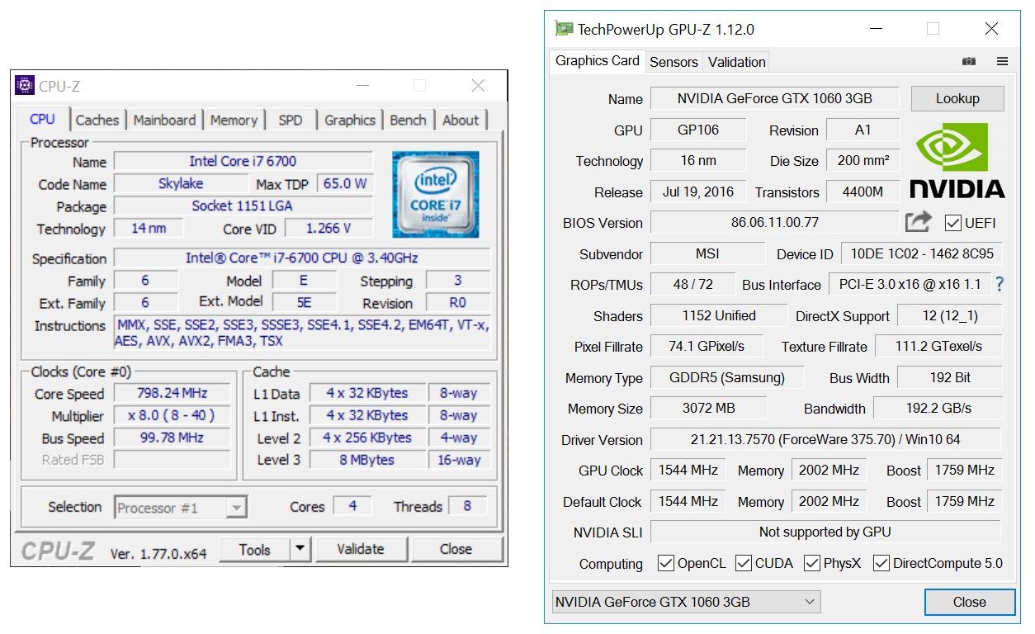
Task: Click the Core Speed value 798.24 MHz
Action: tap(172, 393)
